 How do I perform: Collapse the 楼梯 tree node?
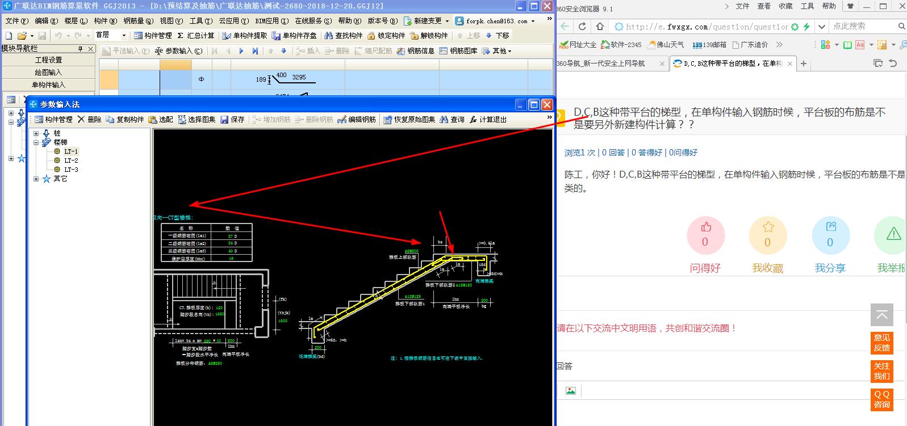coord(36,142)
